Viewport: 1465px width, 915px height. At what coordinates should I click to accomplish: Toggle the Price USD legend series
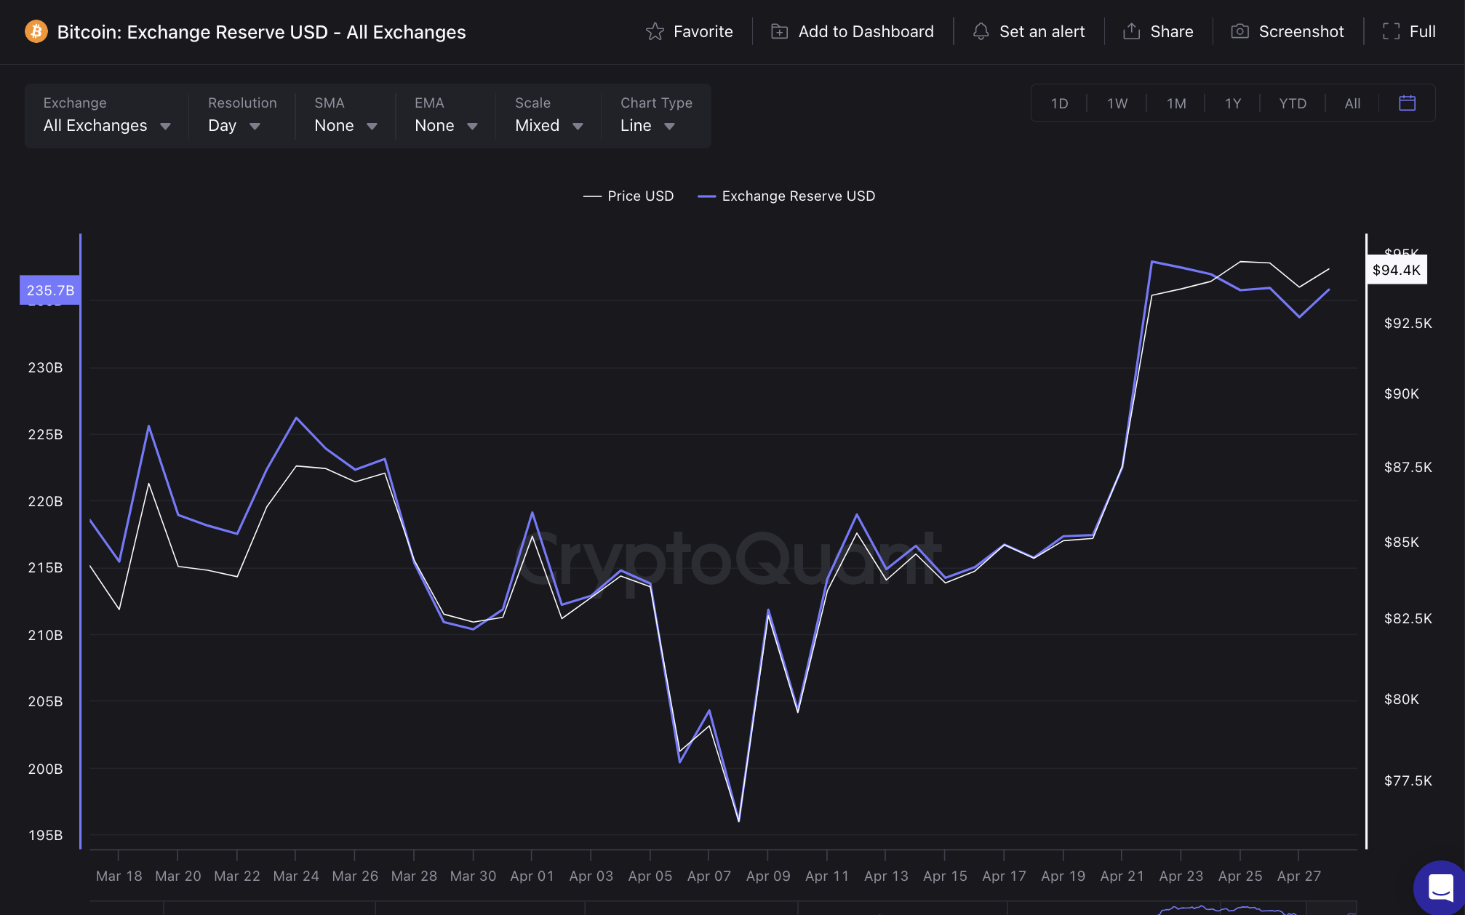tap(628, 196)
